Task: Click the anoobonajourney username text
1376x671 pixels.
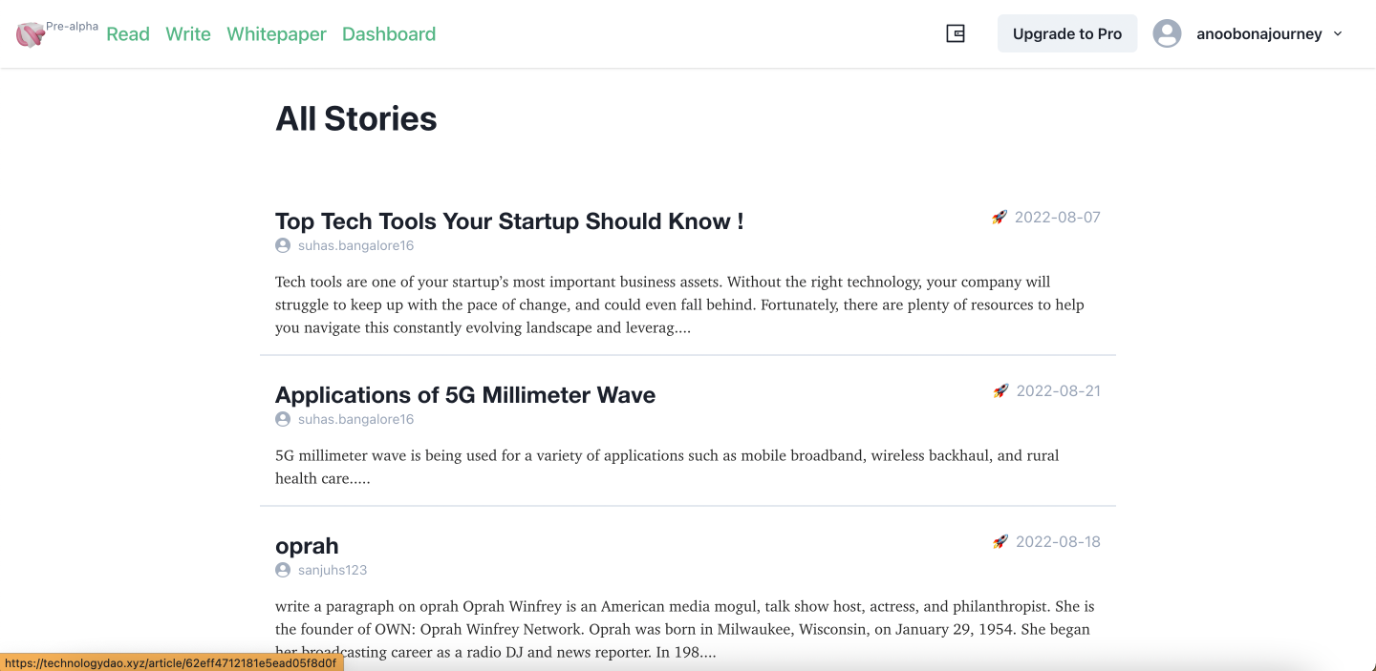Action: point(1258,34)
